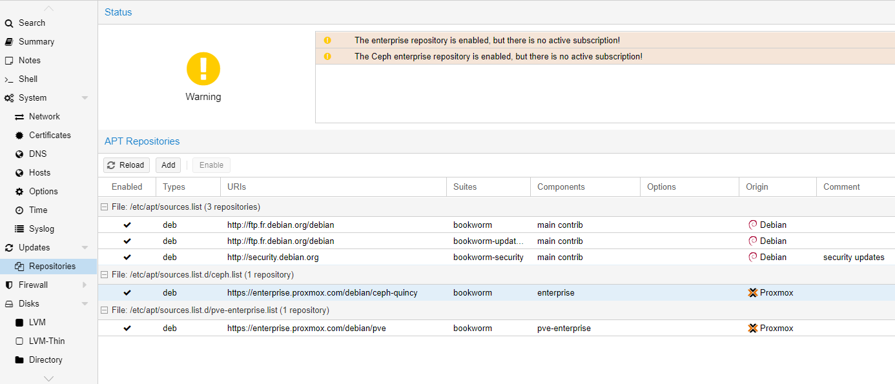Click enabled checkmark for pve-enterprise repository
The width and height of the screenshot is (895, 384).
pyautogui.click(x=127, y=328)
